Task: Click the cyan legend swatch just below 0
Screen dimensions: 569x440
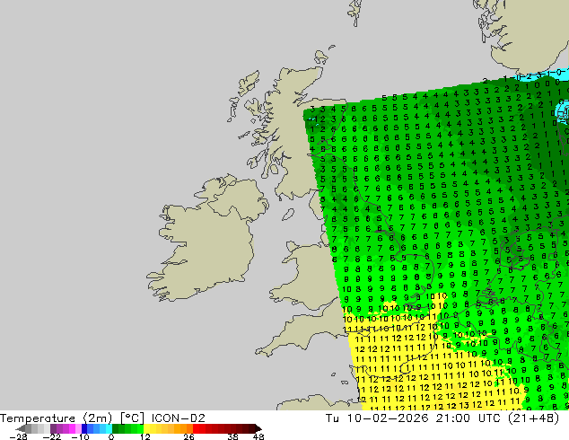Action: (109, 428)
